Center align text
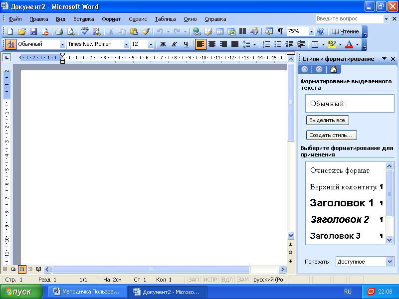Screen dimensions: 399x299 coord(212,44)
